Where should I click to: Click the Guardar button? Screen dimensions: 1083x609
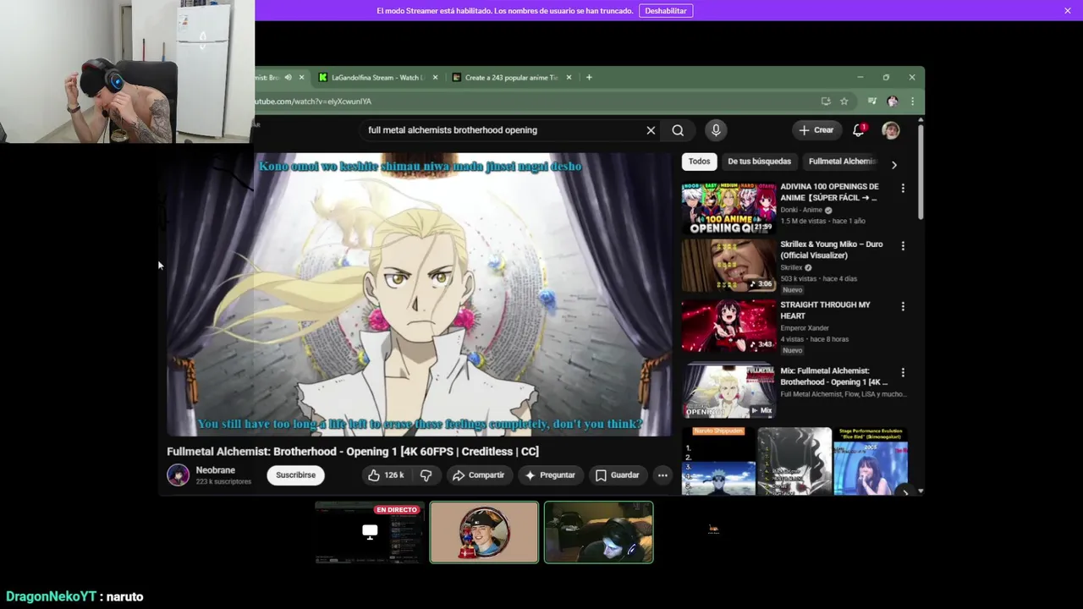click(618, 475)
